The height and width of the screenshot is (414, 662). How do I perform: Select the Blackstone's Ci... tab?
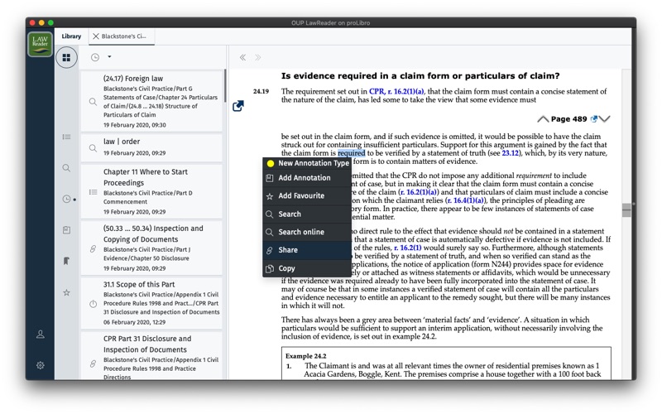123,36
